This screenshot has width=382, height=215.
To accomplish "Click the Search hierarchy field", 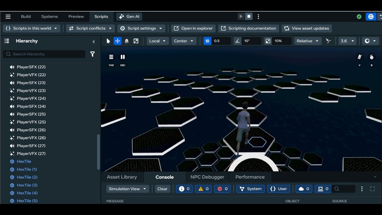I will (x=44, y=54).
